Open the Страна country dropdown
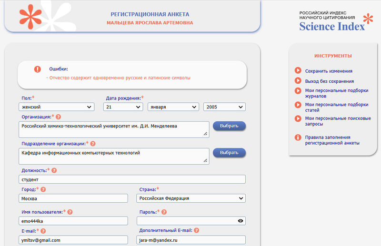 point(191,198)
